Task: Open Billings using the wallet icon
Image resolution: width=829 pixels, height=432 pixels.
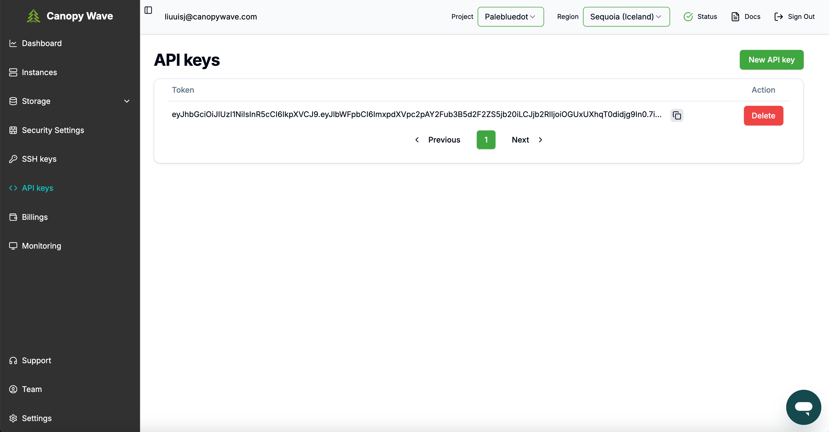Action: click(13, 217)
